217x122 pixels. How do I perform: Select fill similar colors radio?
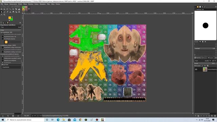tap(3, 49)
